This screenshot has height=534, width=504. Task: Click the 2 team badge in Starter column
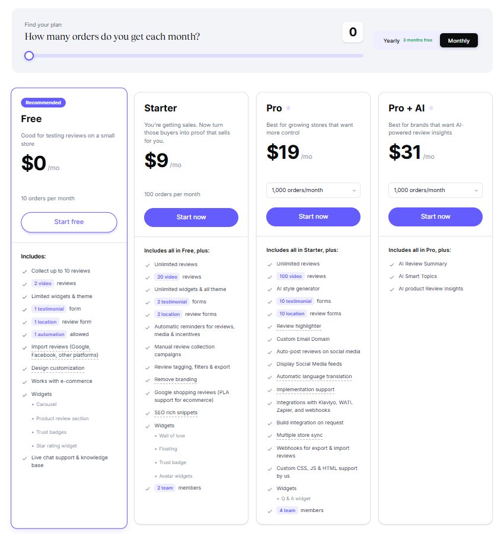165,488
